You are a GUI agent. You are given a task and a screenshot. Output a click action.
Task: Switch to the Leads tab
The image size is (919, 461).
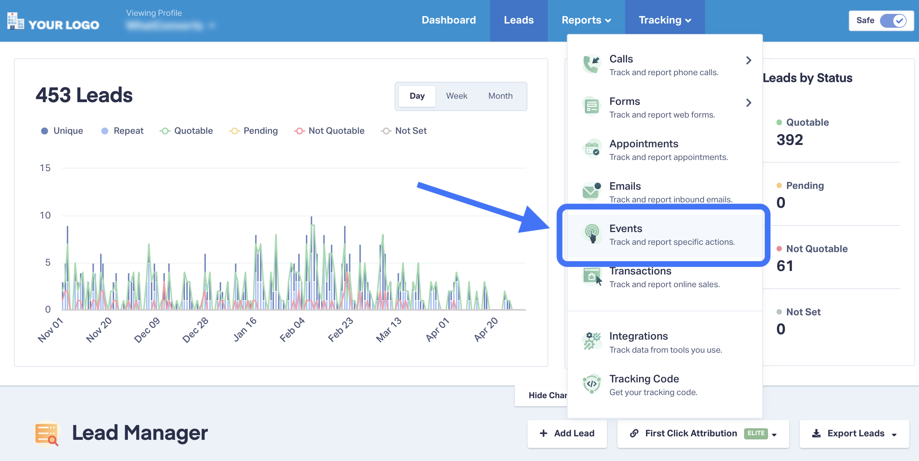(x=519, y=20)
